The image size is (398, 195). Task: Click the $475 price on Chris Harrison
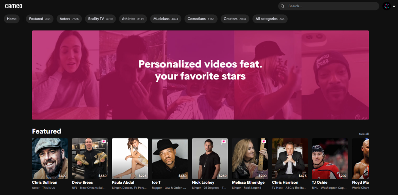tap(302, 176)
